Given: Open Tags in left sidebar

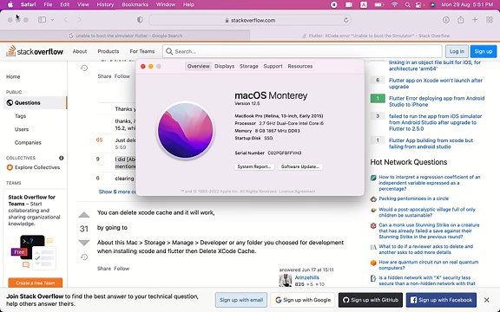Looking at the screenshot, I should click(x=20, y=116).
